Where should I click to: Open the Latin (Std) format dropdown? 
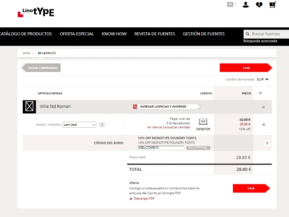pos(79,125)
